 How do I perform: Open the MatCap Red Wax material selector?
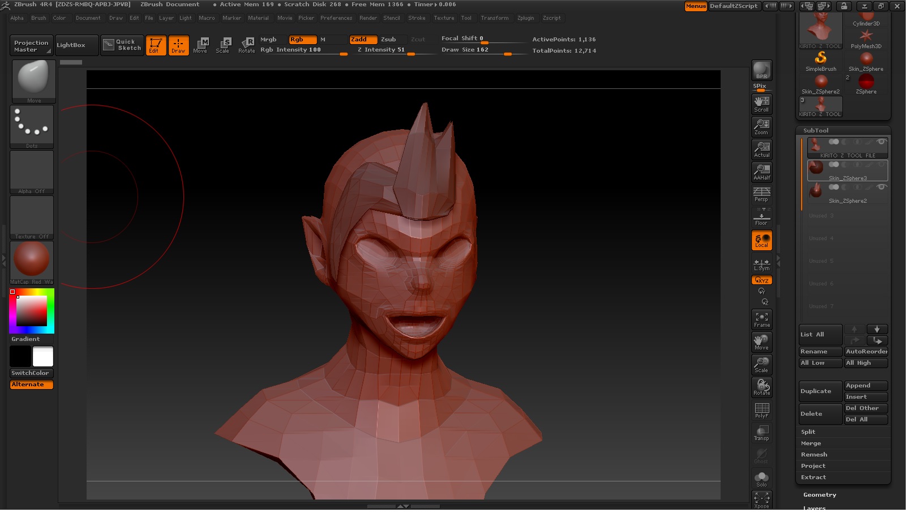pyautogui.click(x=32, y=263)
